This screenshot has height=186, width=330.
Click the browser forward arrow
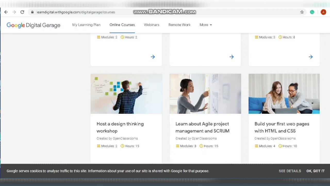[x=14, y=12]
